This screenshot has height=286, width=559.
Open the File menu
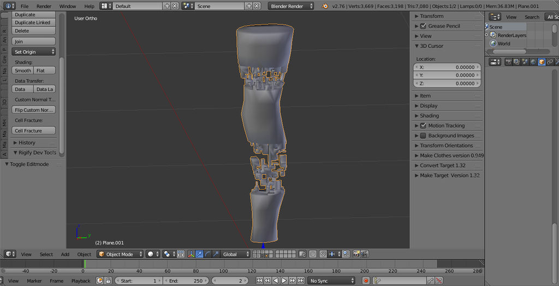(x=25, y=7)
